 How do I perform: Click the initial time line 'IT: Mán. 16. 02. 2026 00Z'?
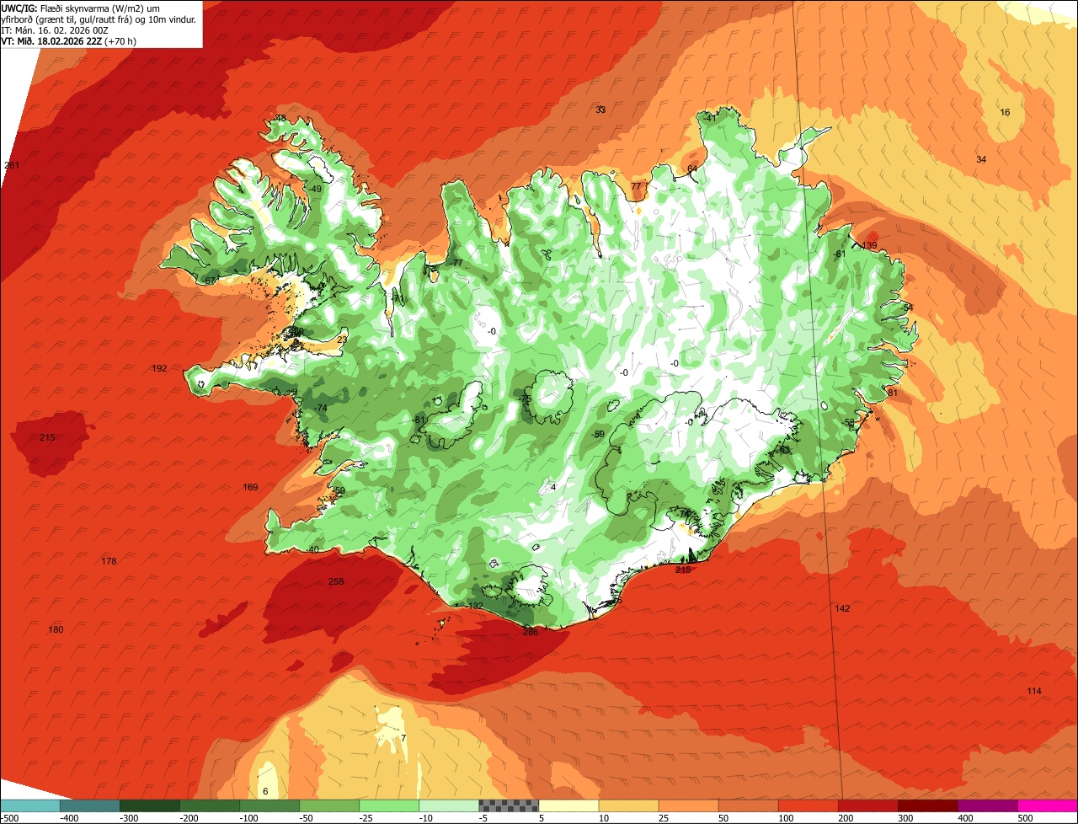(x=55, y=29)
